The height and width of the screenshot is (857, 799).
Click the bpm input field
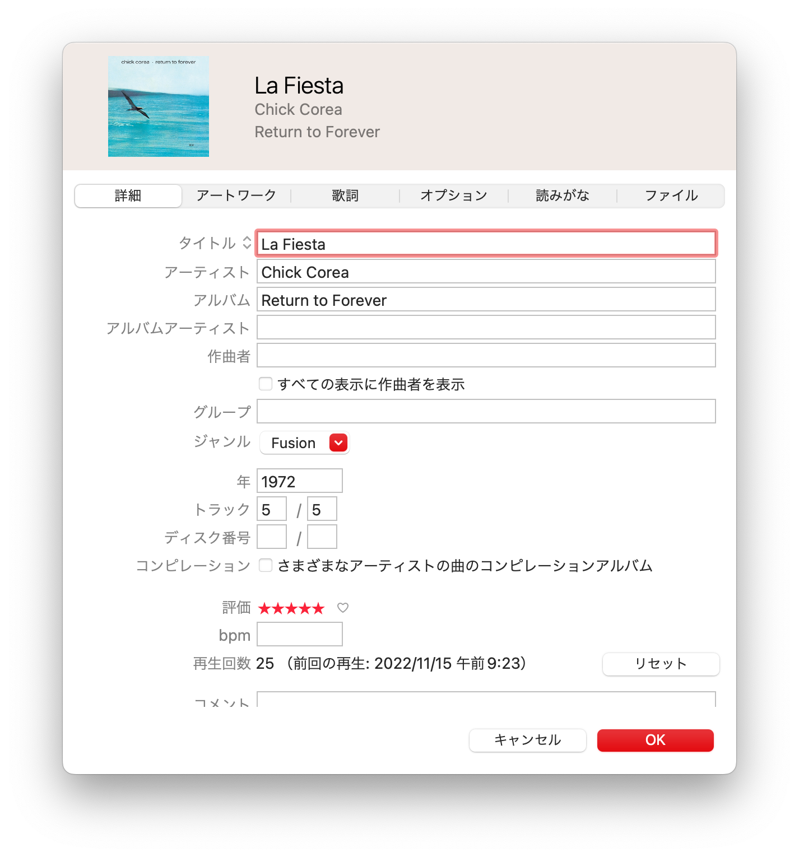300,634
